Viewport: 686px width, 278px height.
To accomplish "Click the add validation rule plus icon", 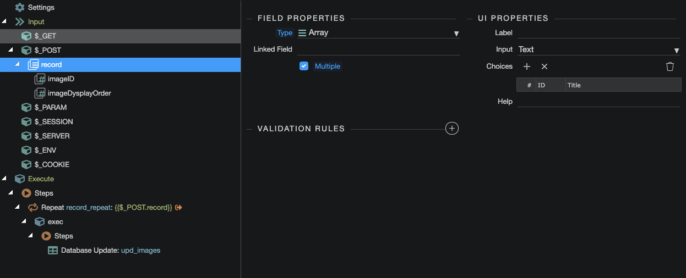I will tap(451, 129).
